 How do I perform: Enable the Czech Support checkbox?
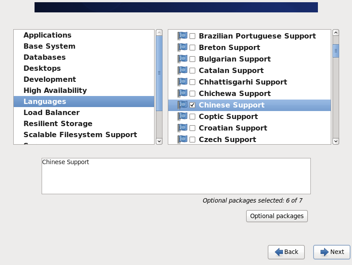coord(193,140)
